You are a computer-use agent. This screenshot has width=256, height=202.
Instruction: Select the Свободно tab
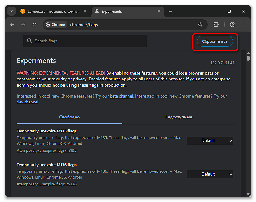69,117
